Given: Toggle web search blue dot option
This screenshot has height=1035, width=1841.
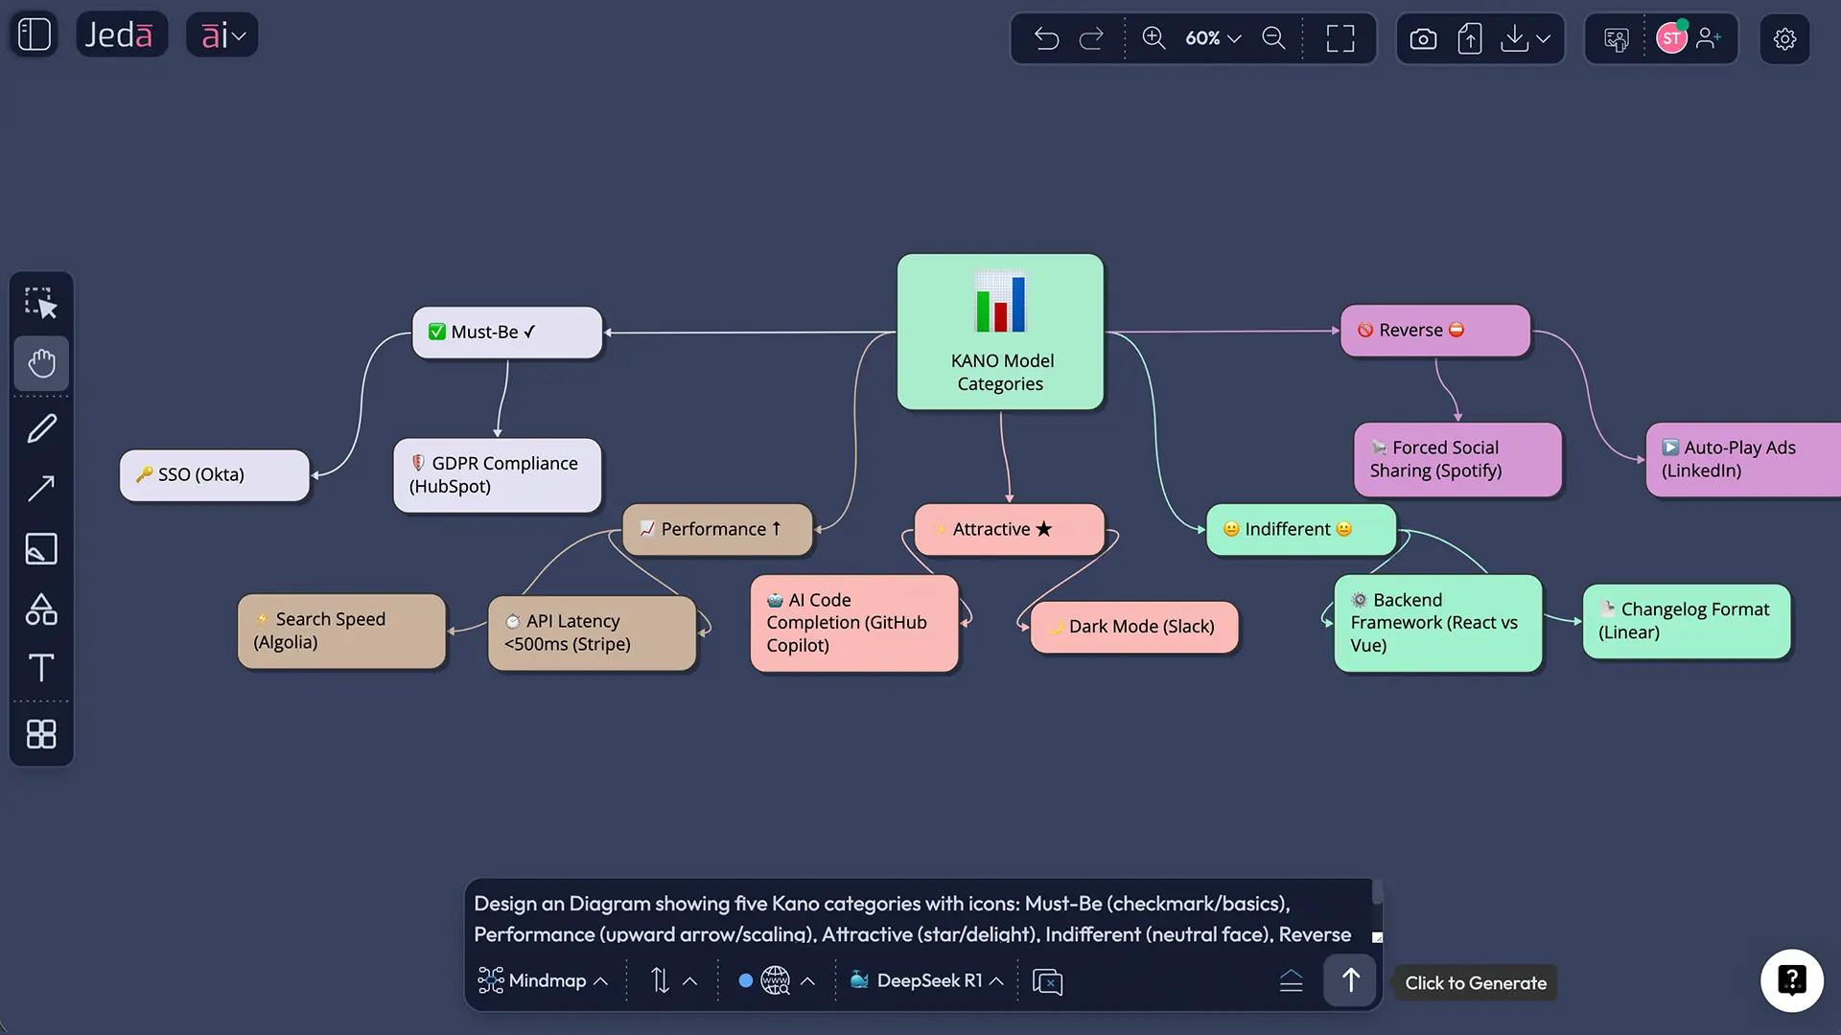Looking at the screenshot, I should (745, 980).
